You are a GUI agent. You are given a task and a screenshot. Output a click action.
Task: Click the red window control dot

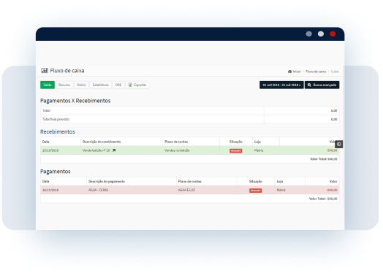[x=333, y=34]
